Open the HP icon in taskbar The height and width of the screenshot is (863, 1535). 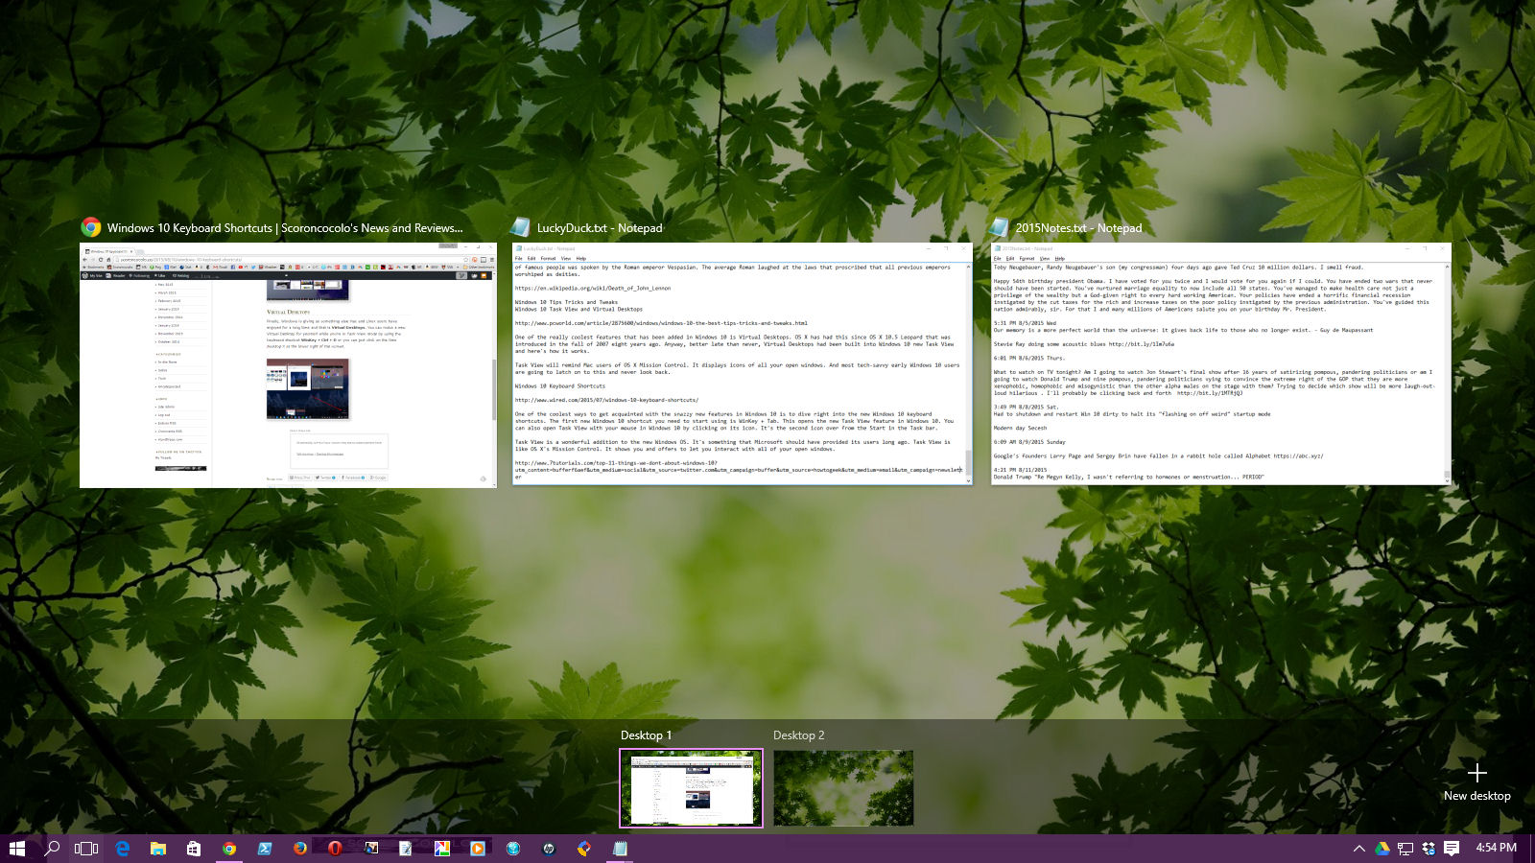click(549, 848)
